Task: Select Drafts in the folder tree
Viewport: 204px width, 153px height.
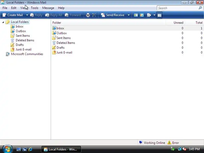Action: tap(20, 45)
